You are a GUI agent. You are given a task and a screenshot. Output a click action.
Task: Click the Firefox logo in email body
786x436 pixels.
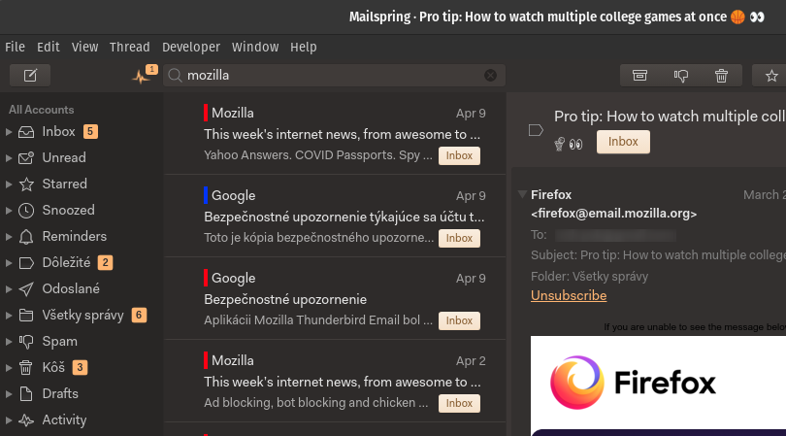coord(633,383)
